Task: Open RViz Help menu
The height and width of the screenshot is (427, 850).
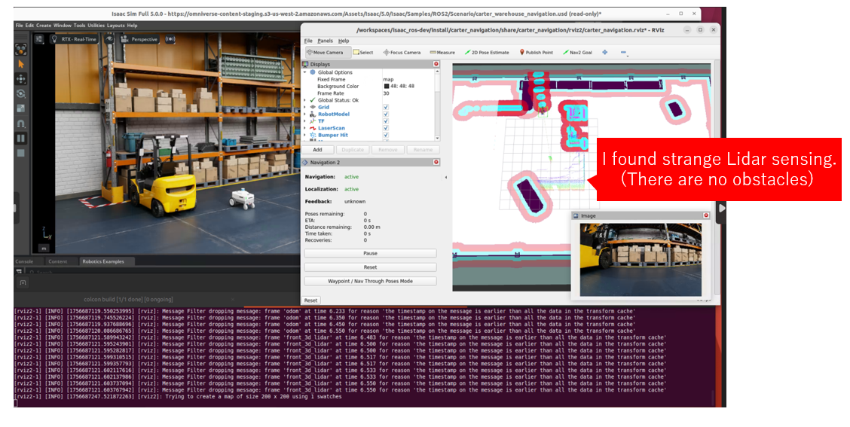Action: pos(344,41)
